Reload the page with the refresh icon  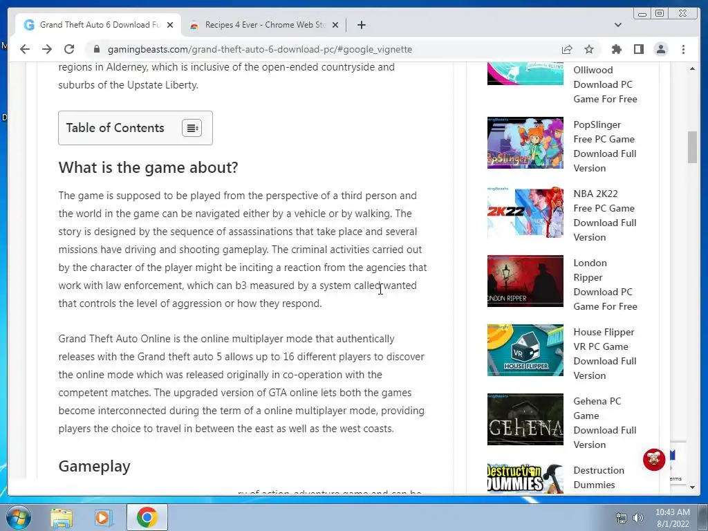coord(69,49)
